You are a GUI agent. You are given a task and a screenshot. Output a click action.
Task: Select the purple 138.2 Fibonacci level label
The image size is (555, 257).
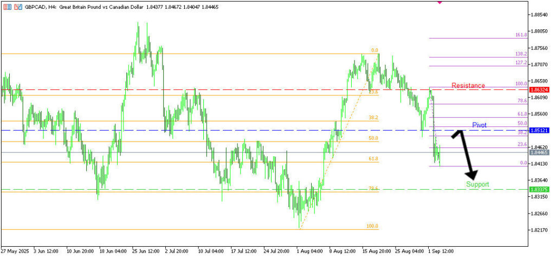(521, 55)
